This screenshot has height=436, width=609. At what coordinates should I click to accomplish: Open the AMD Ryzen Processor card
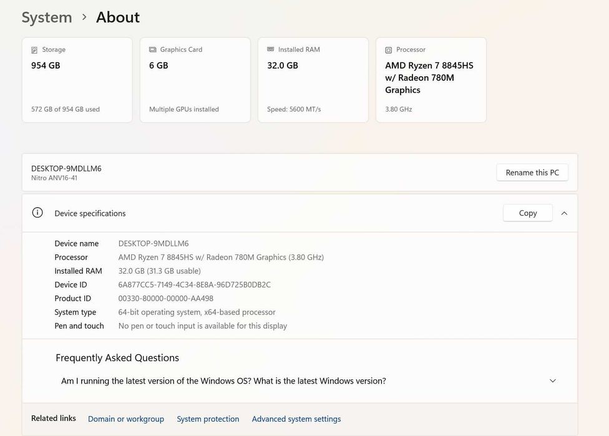click(x=431, y=80)
